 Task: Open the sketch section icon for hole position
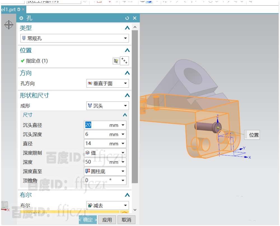click(116, 61)
